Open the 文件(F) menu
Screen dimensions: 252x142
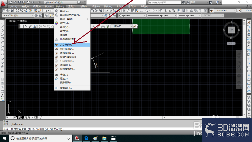[14, 7]
